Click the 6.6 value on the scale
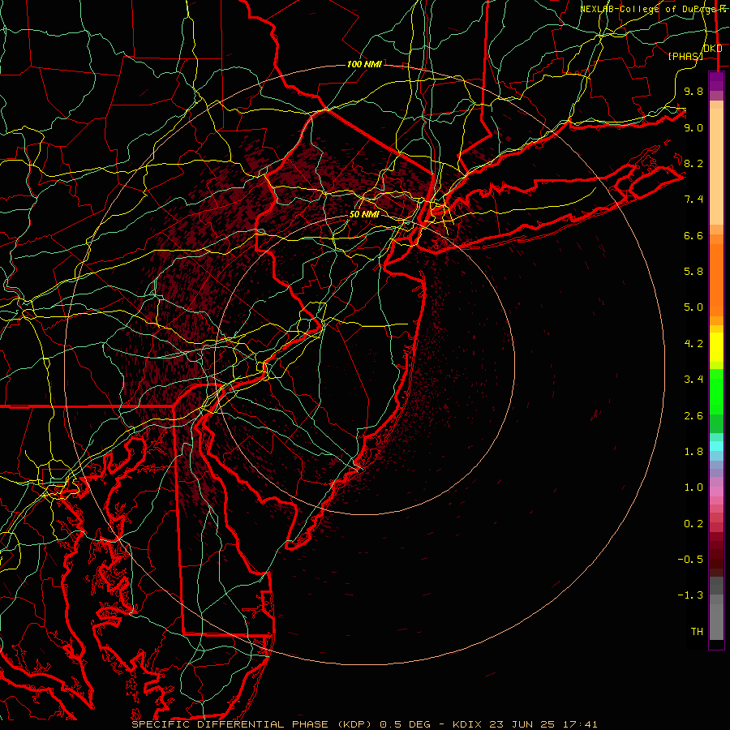730x730 pixels. coord(693,235)
